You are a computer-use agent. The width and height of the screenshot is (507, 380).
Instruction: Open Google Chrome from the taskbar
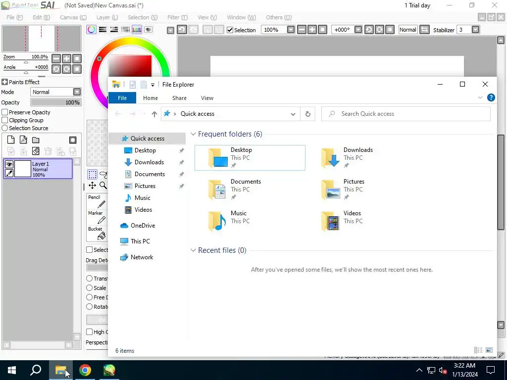85,370
